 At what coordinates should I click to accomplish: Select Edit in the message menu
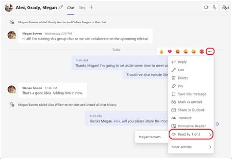click(x=181, y=70)
